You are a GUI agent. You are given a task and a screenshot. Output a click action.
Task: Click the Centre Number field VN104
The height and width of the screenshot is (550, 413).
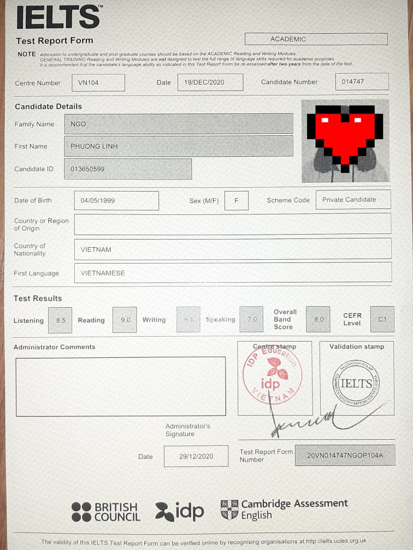[x=98, y=83]
